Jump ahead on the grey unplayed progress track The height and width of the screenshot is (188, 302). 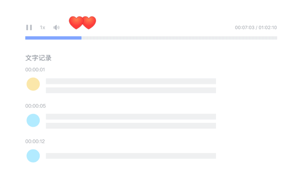pos(179,38)
